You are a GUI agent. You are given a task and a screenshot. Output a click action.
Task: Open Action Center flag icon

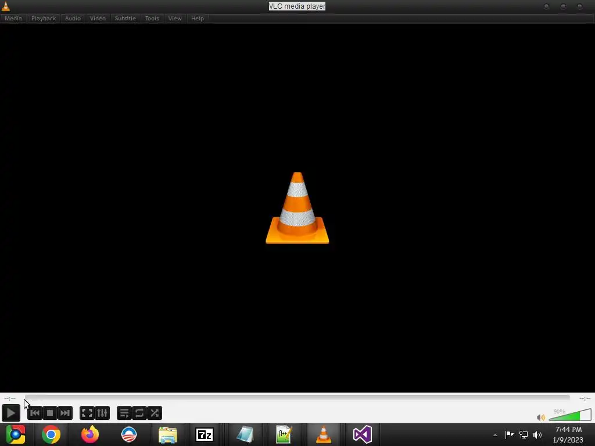tap(509, 434)
